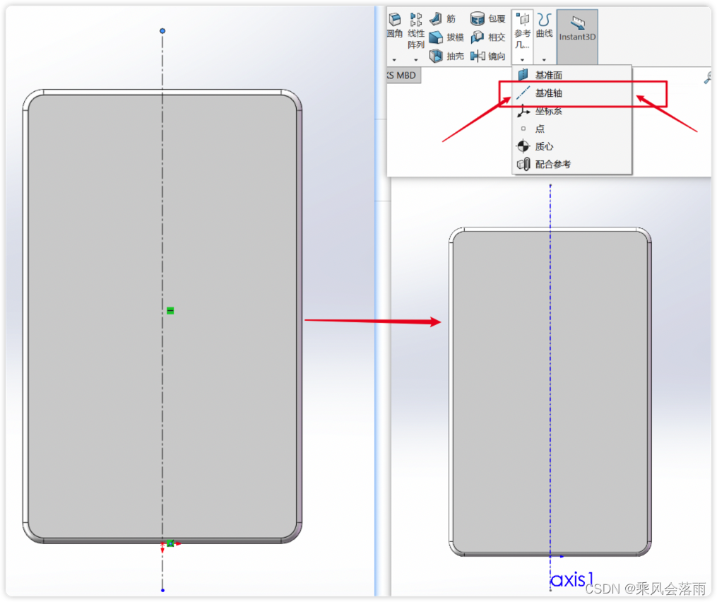The width and height of the screenshot is (717, 602).
Task: Click the Reference Geometry (参考几...) icon
Action: pos(522,20)
